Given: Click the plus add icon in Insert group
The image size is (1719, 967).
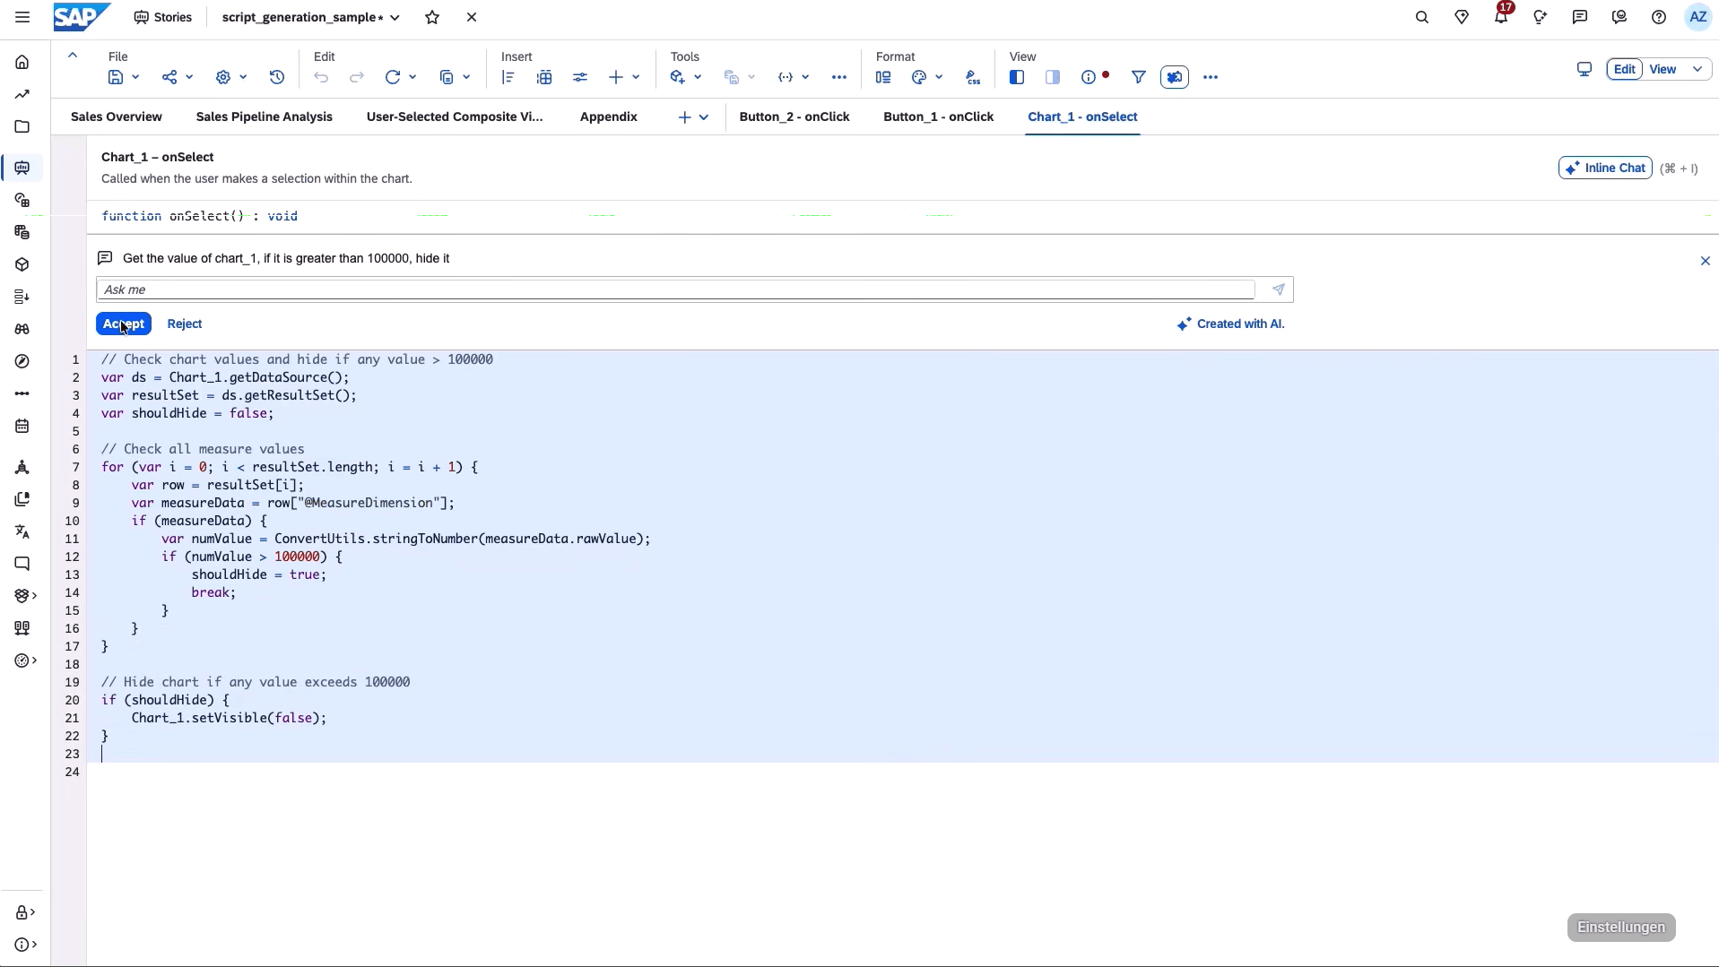Looking at the screenshot, I should (616, 77).
